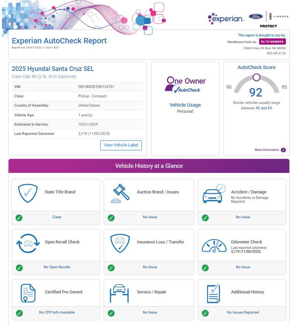Click the More Information link
This screenshot has width=294, height=326.
(x=267, y=150)
